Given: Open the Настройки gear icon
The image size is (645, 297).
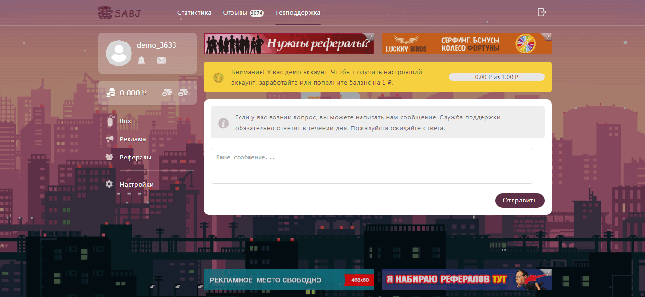Looking at the screenshot, I should pos(109,184).
